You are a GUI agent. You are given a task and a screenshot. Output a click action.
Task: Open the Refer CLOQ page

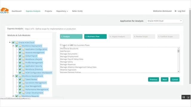pos(77,11)
